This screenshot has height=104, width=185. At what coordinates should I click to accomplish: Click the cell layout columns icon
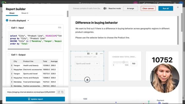tap(88, 54)
